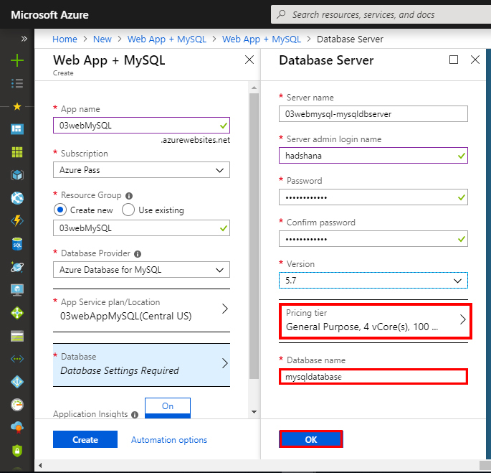Click Database Server breadcrumb text
Screen dimensions: 491x473
point(350,39)
